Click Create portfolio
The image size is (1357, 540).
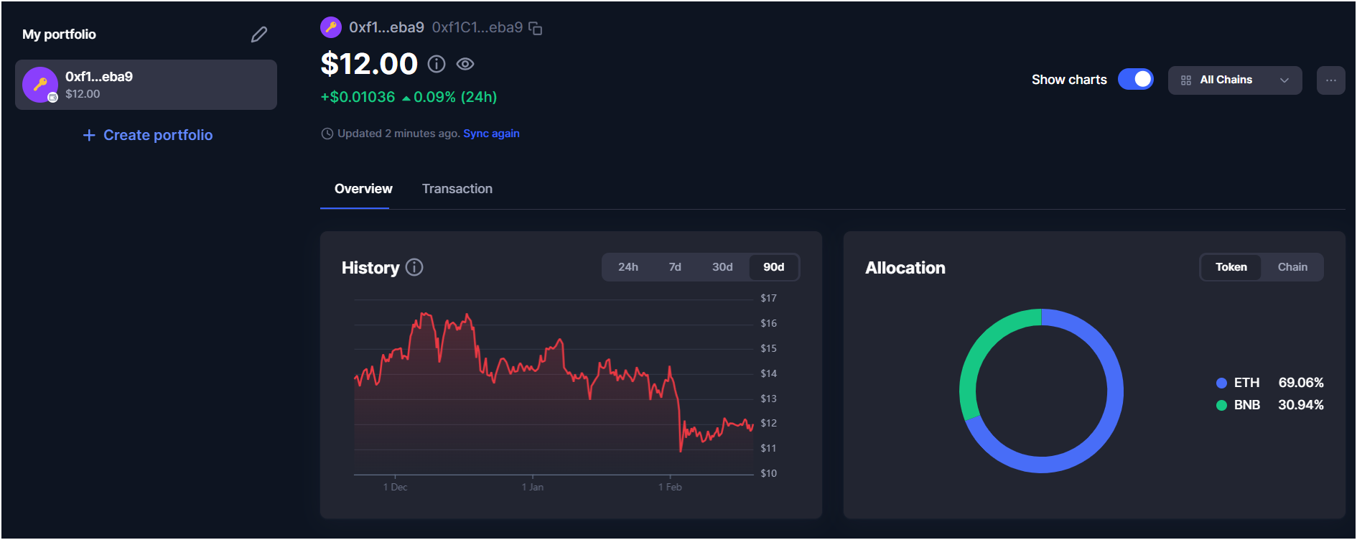tap(147, 134)
